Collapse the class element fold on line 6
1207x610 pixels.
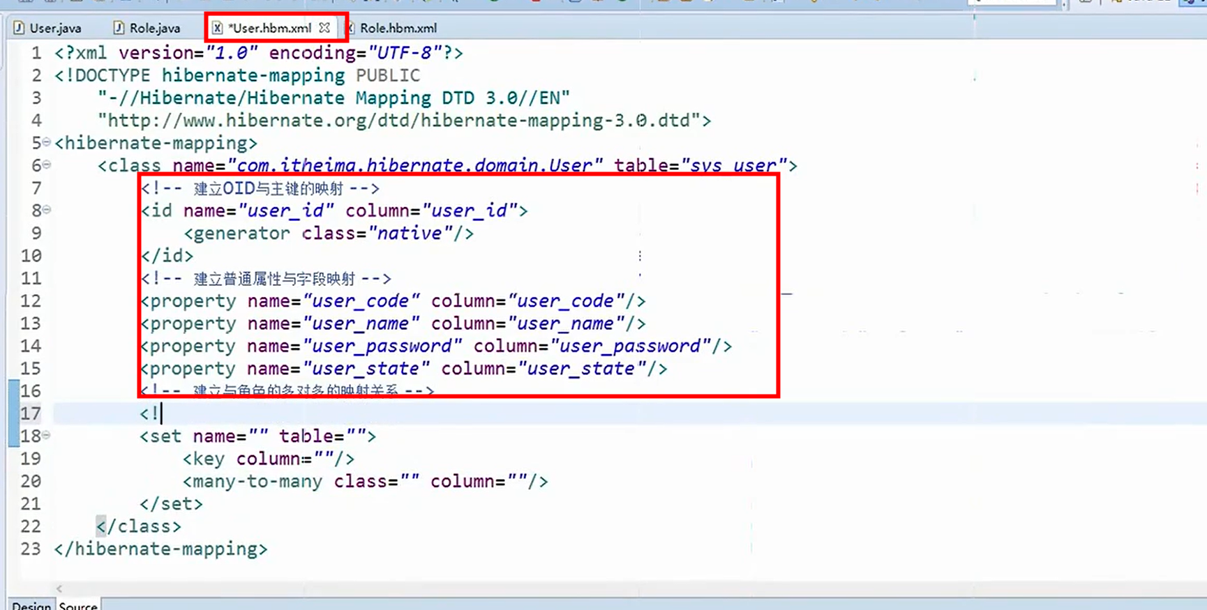coord(47,165)
